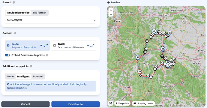Image resolution: width=207 pixels, height=108 pixels.
Task: Switch to the File format tab
Action: point(40,13)
